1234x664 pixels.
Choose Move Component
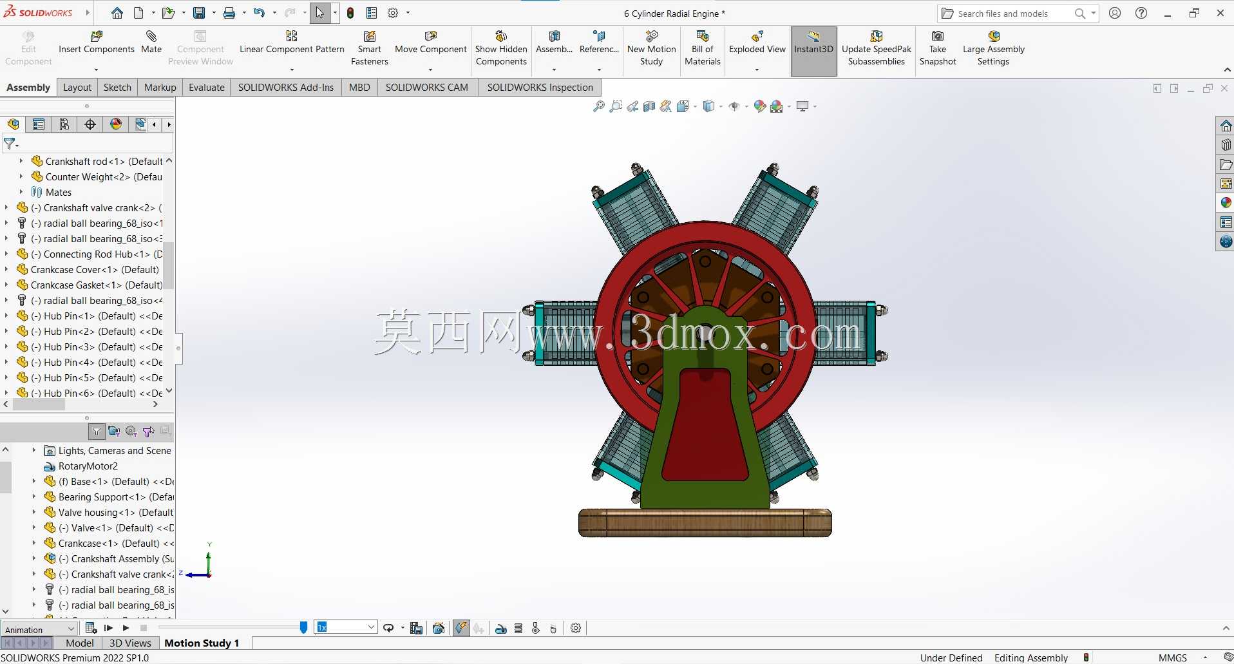coord(430,43)
